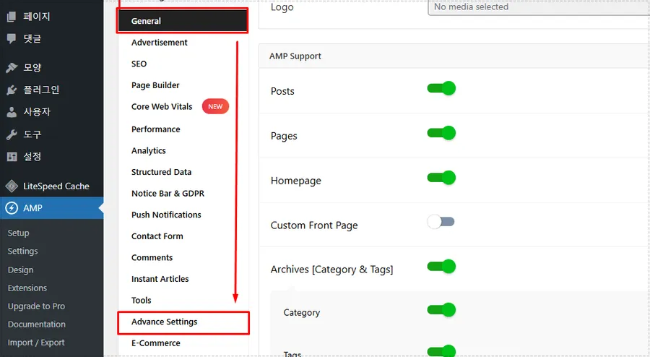
Task: Click the Comments speech bubble icon
Action: point(12,38)
